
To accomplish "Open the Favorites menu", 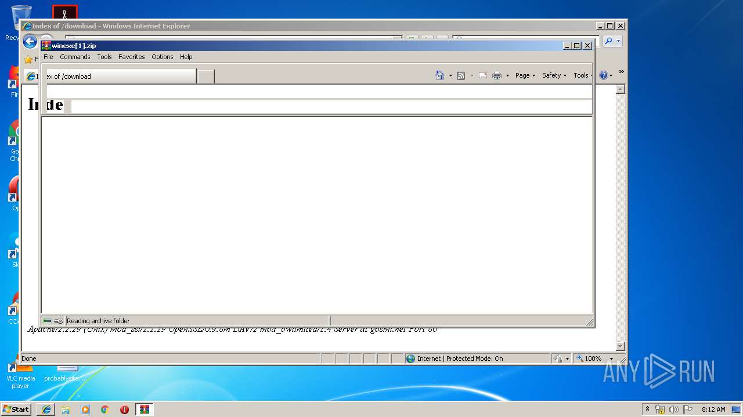I will 132,57.
